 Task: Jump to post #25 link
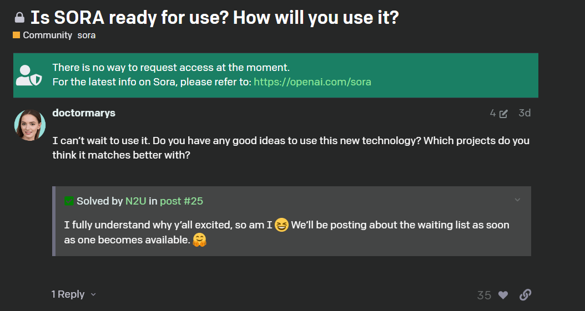[181, 201]
